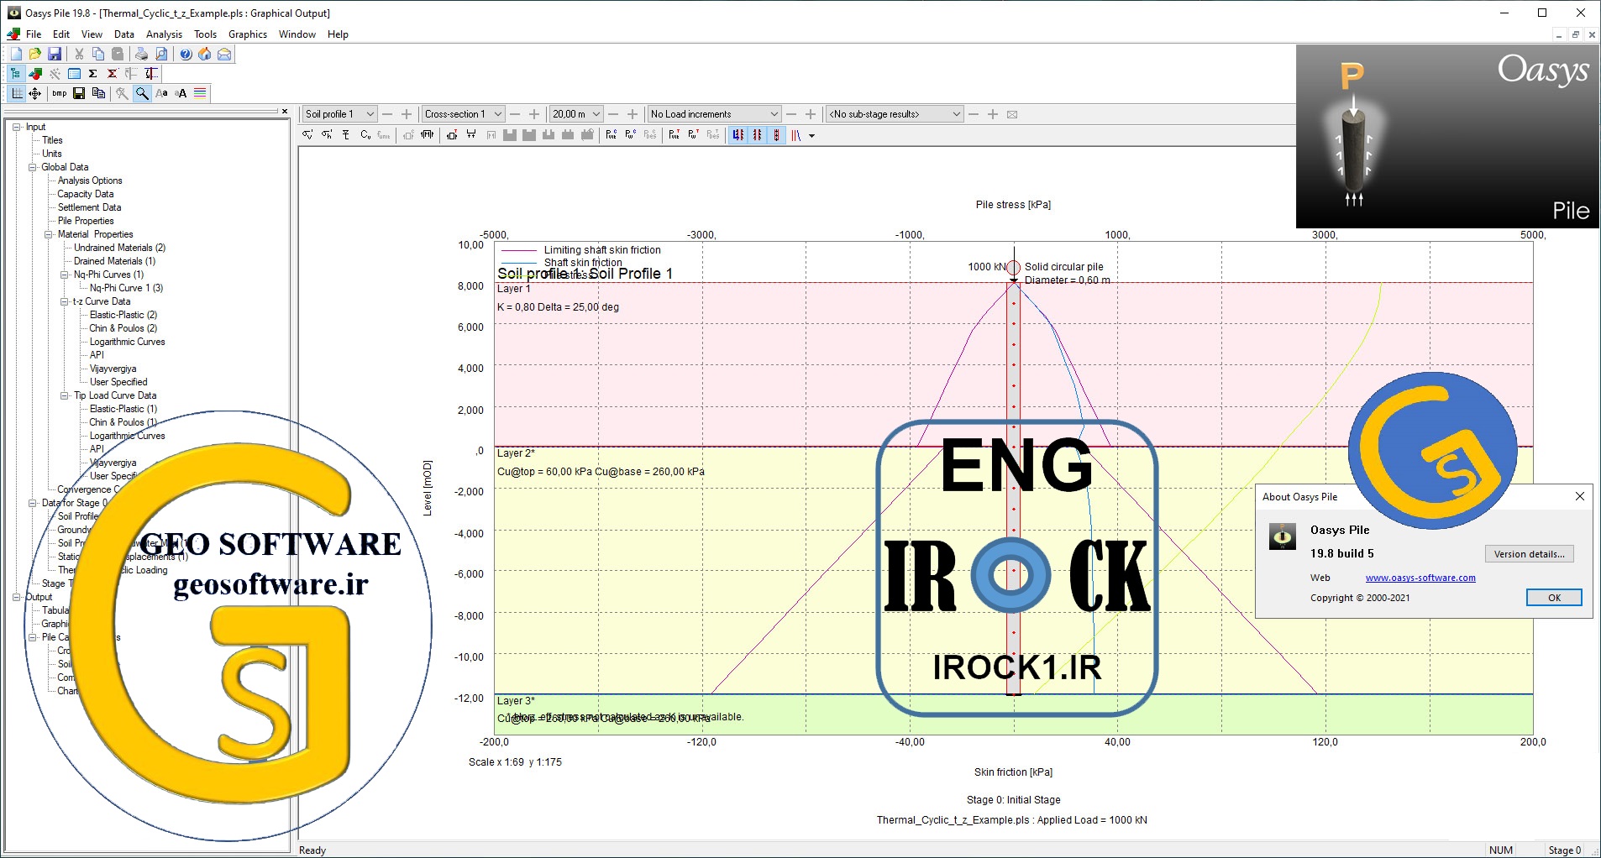The image size is (1601, 858).
Task: Click the colored line styles icon
Action: coord(200,93)
